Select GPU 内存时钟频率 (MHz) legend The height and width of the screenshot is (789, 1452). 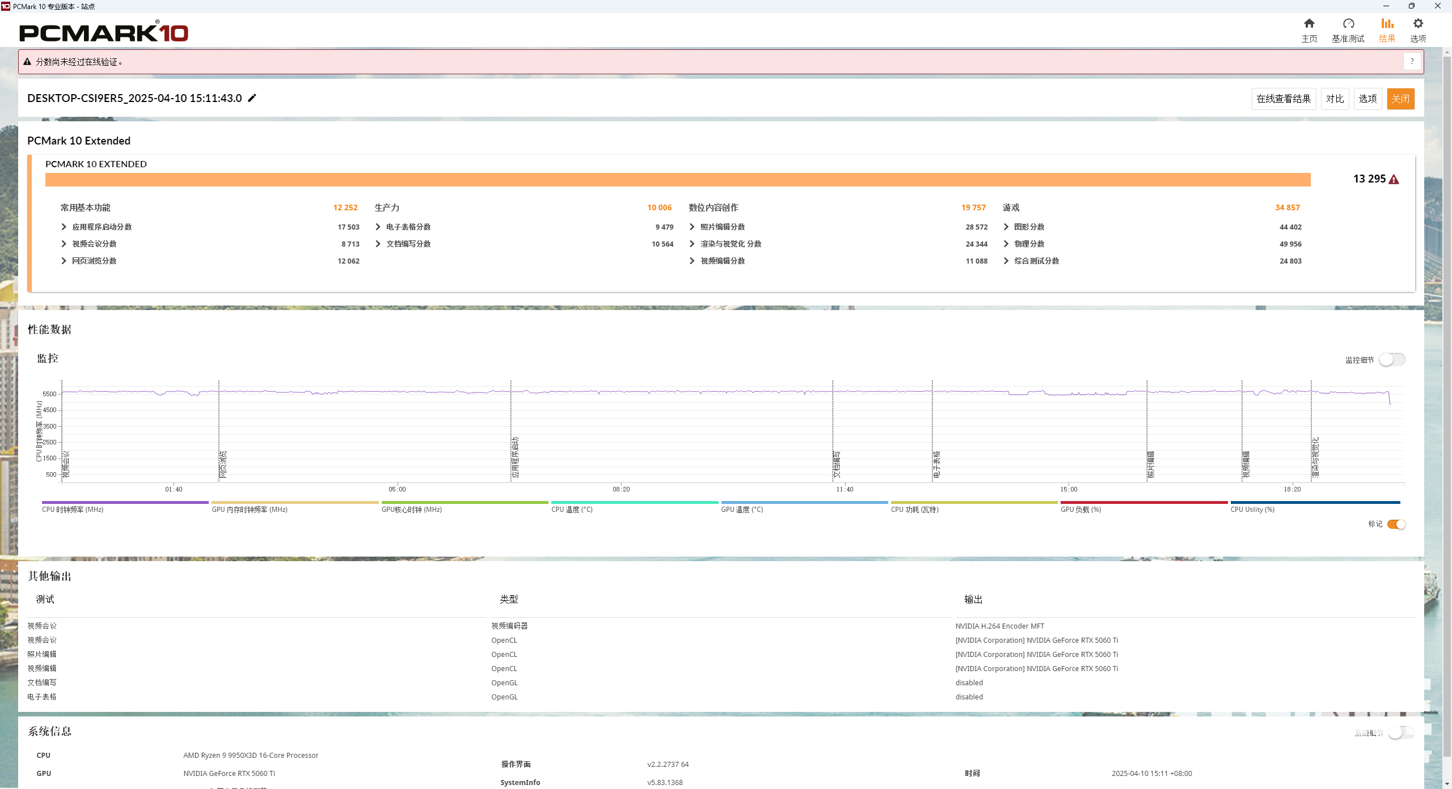[x=295, y=507]
